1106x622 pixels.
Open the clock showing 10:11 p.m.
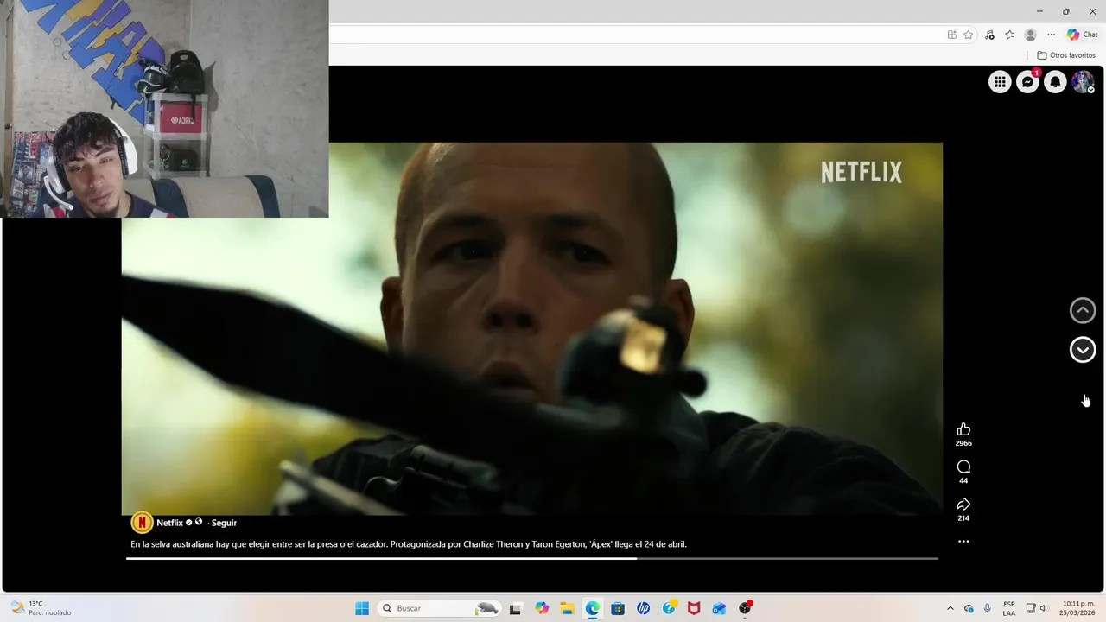1078,608
